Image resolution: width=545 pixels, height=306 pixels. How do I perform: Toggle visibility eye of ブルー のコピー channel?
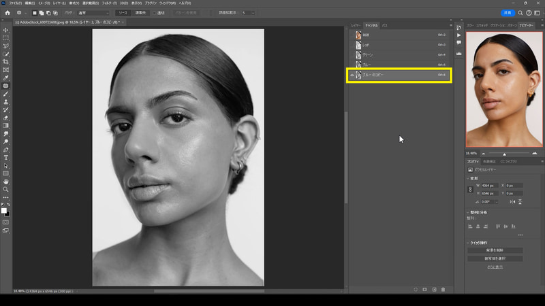point(351,74)
